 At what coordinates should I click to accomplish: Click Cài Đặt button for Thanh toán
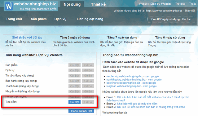click(x=74, y=86)
